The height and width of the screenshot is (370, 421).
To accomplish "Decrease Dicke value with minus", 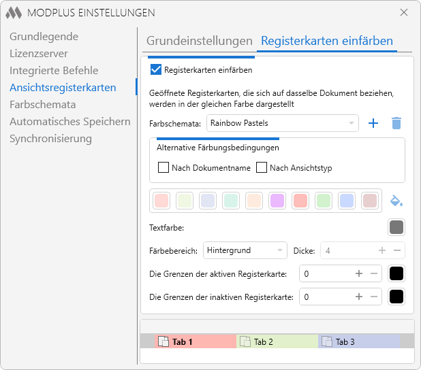I will pyautogui.click(x=397, y=250).
